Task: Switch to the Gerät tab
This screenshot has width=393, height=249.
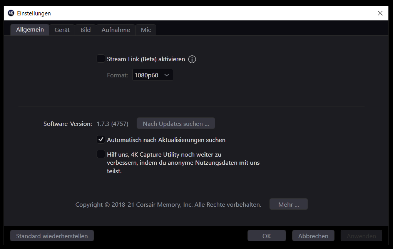Action: (x=62, y=30)
